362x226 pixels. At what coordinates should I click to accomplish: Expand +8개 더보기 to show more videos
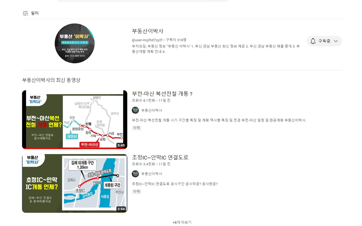click(x=182, y=222)
